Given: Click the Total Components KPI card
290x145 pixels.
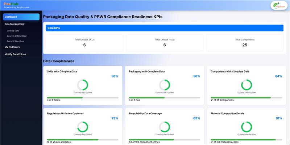Looking at the screenshot, I should pyautogui.click(x=244, y=43).
